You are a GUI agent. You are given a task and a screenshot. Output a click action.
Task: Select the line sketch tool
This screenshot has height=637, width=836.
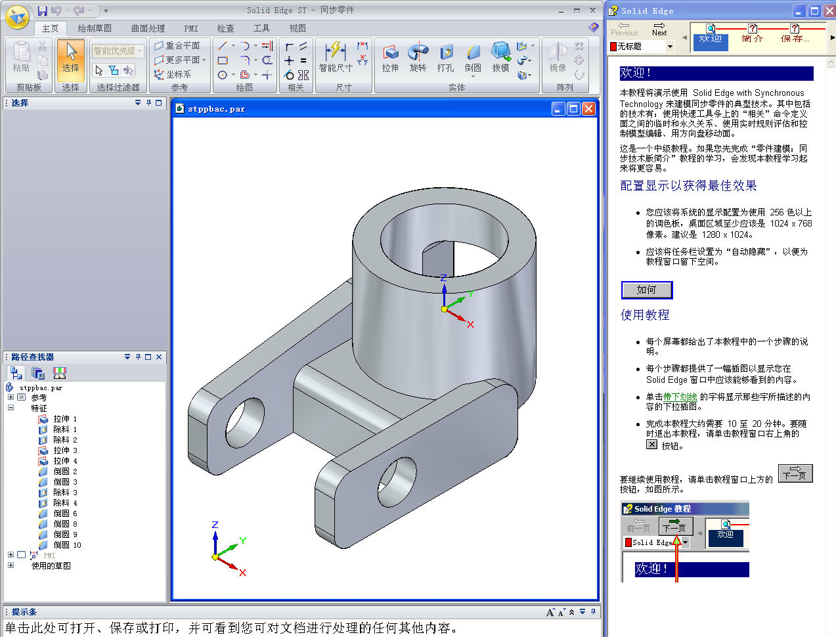223,46
